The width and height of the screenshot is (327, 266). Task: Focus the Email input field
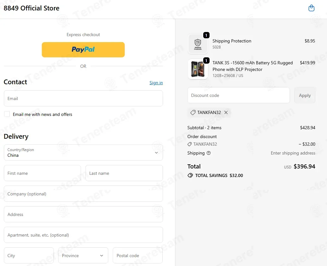pos(83,98)
